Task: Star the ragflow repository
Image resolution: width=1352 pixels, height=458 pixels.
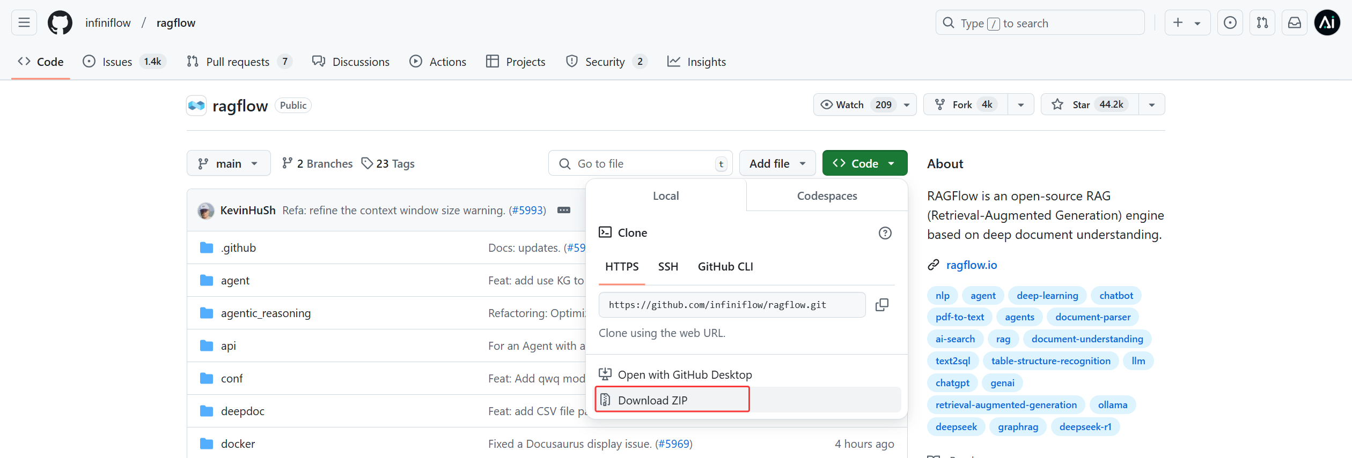Action: point(1090,104)
